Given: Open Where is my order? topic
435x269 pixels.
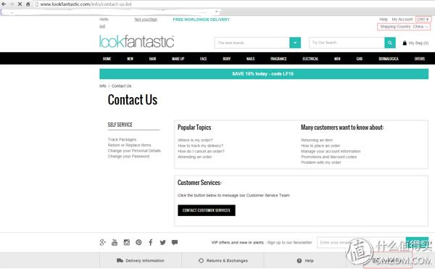Looking at the screenshot, I should 195,140.
